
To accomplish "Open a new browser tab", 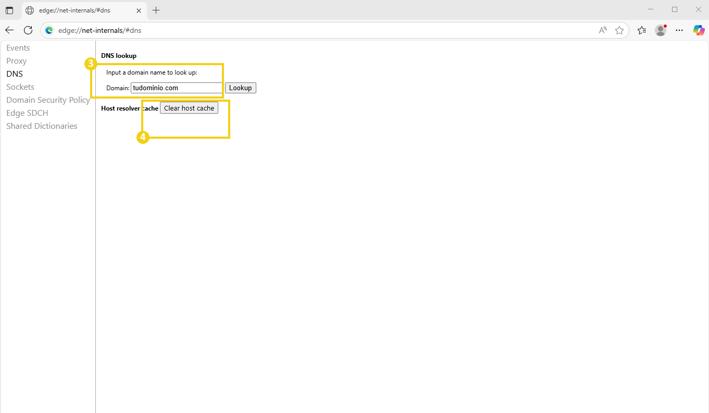I will click(x=156, y=10).
